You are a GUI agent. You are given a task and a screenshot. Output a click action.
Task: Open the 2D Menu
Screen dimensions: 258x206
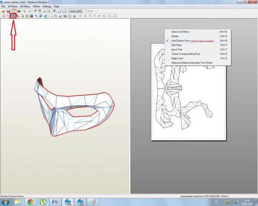click(x=25, y=6)
